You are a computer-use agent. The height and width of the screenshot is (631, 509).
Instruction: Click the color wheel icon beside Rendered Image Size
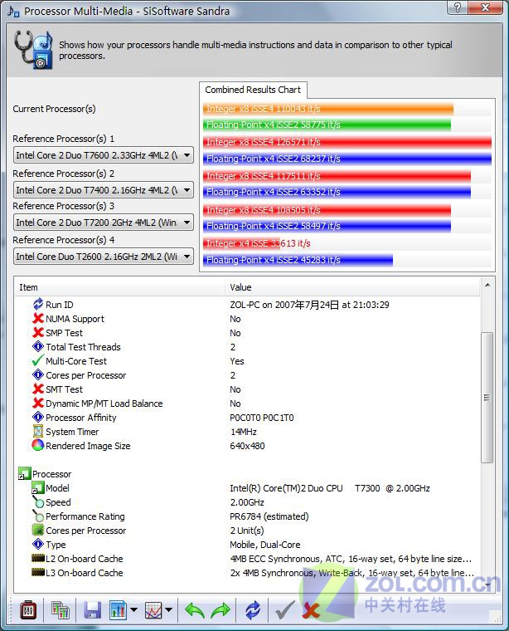point(38,445)
